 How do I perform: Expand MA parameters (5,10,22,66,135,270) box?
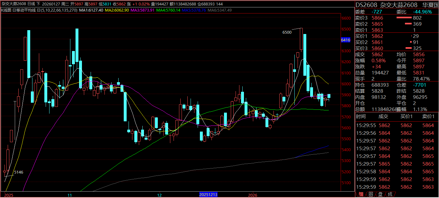39,10
